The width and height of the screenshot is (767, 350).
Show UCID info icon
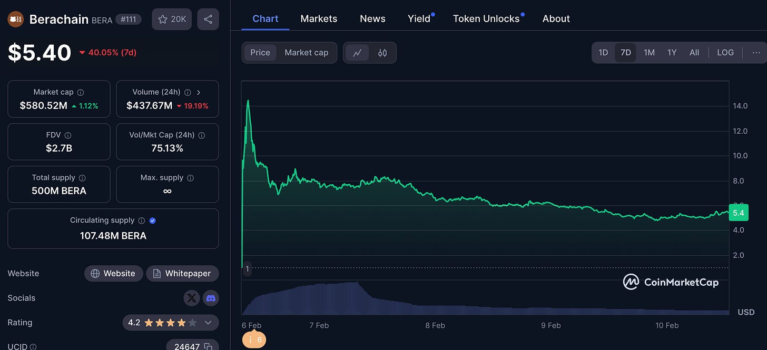pyautogui.click(x=33, y=347)
